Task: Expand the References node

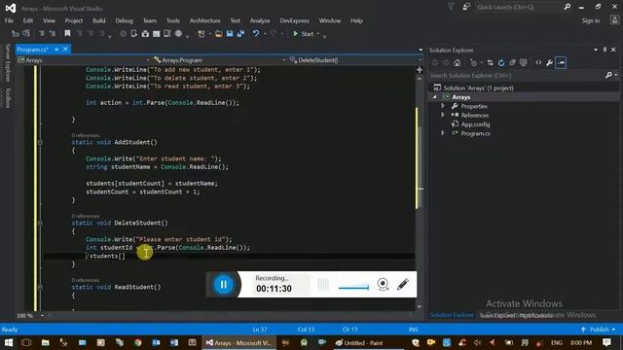Action: pyautogui.click(x=443, y=115)
